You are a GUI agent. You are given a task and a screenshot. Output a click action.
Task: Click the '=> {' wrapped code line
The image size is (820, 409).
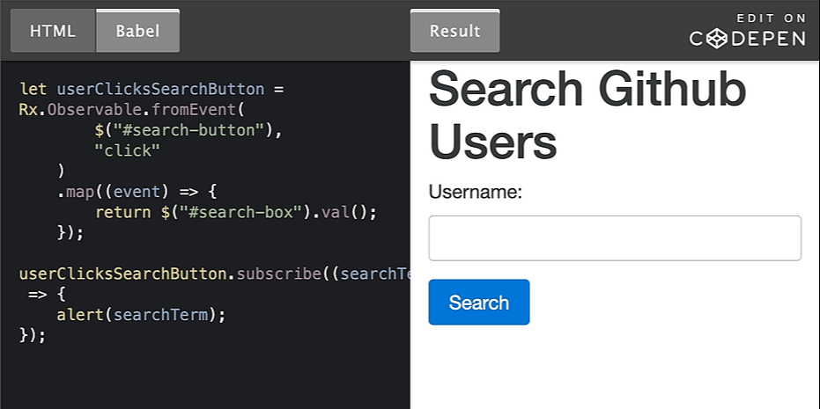pos(42,294)
